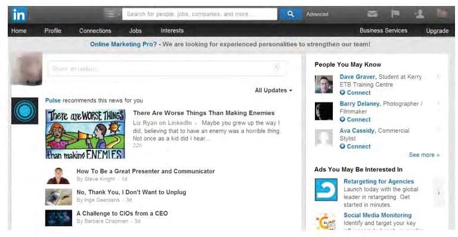Click See more people suggestions
458x237 pixels.
pyautogui.click(x=424, y=155)
